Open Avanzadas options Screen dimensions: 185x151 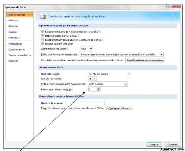tap(14, 38)
